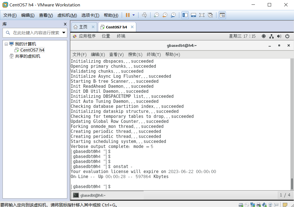Screen dimensions: 294x207
Task: Select gbasedbt@h4:~ taskbar window button
Action: [107, 195]
